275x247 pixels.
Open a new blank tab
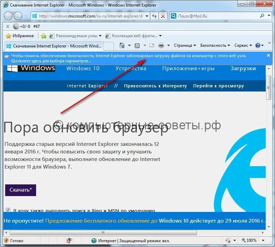pos(109,46)
